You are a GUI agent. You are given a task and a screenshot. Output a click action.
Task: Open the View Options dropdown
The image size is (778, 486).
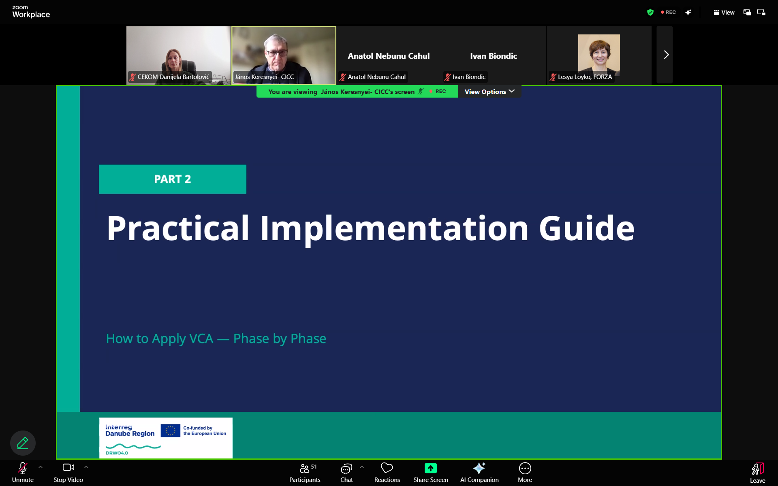[x=489, y=92]
